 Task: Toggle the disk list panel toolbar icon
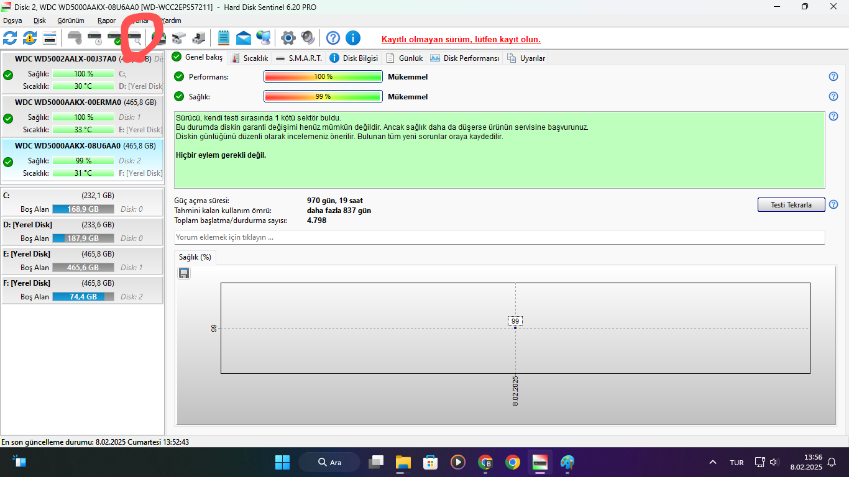(x=50, y=38)
